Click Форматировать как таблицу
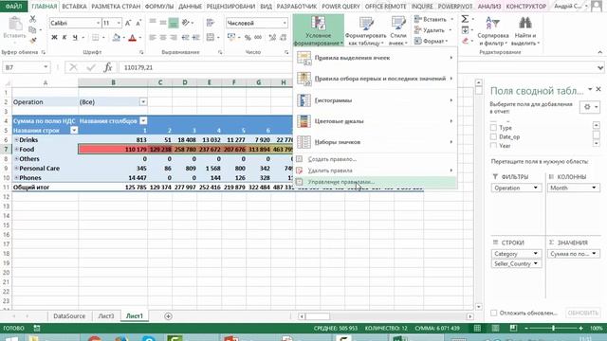This screenshot has height=341, width=607. pyautogui.click(x=365, y=31)
